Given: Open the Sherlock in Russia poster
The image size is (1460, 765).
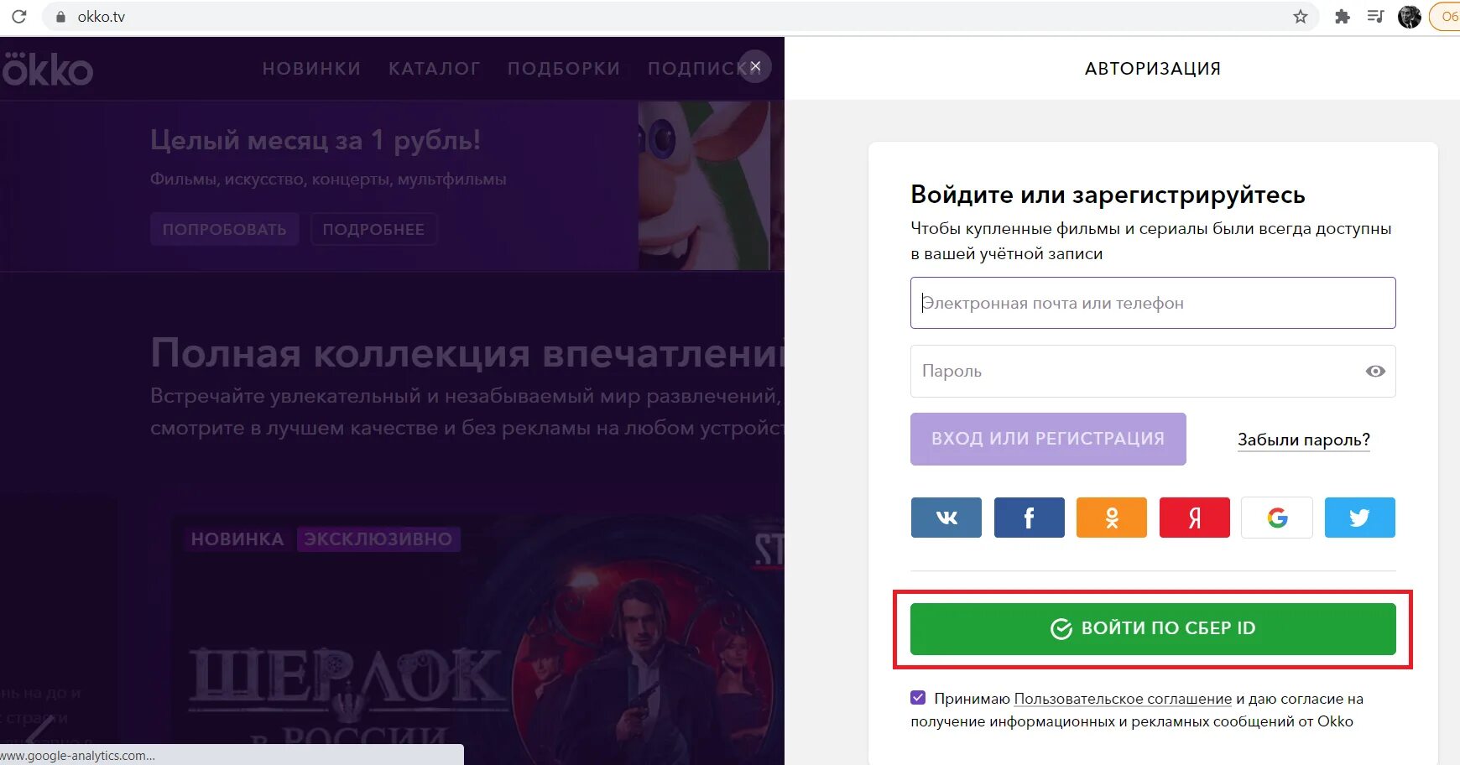Looking at the screenshot, I should (478, 637).
